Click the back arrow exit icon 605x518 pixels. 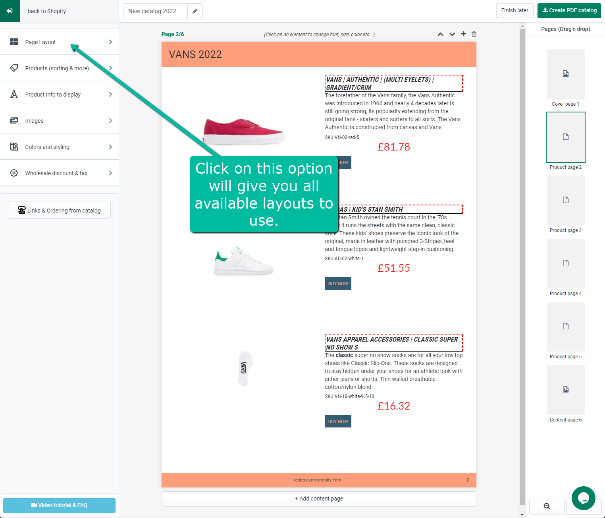(10, 11)
